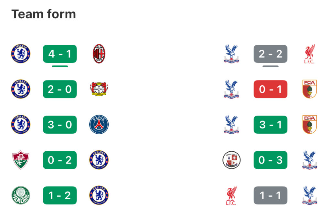
Task: Select the Liverpool crest beside 2 - 2
Action: 309,54
